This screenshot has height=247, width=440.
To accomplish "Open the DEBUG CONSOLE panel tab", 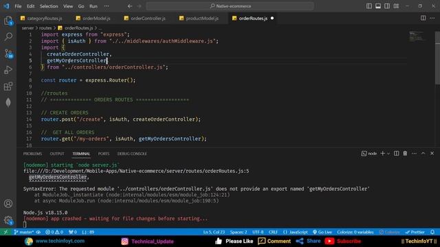I will coord(132,154).
